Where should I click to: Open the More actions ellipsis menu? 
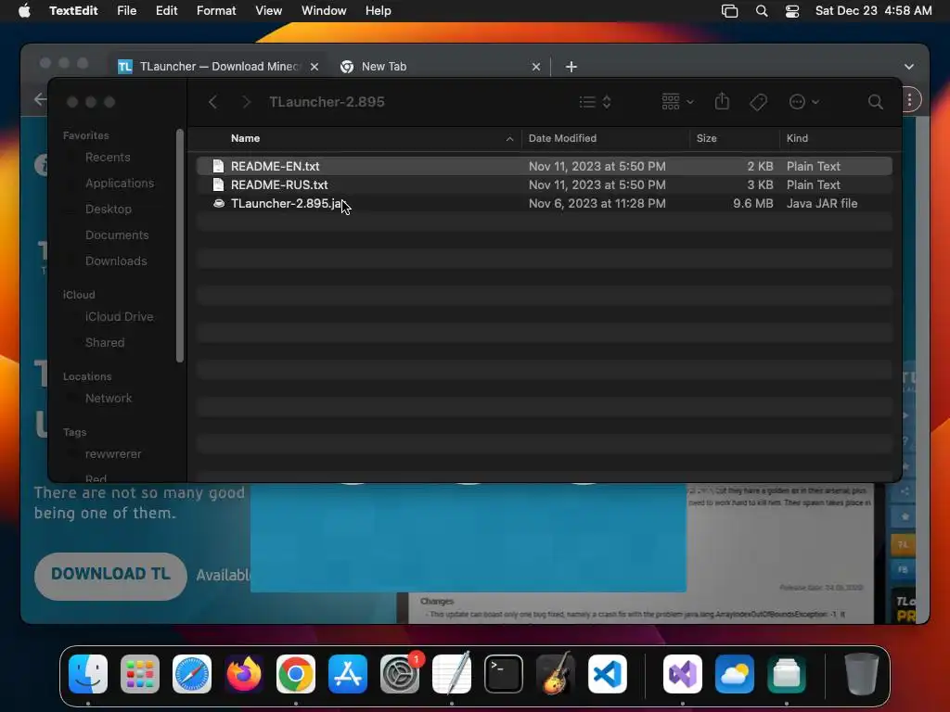[x=804, y=102]
